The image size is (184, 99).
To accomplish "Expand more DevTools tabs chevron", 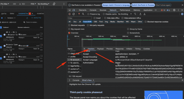I will [x=156, y=10].
